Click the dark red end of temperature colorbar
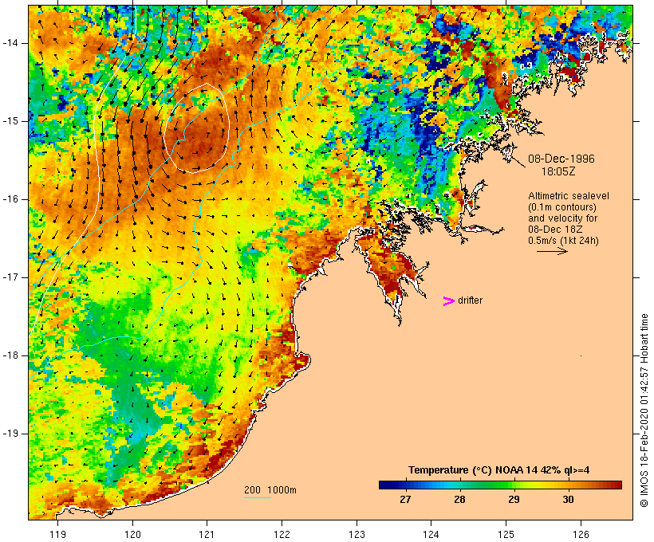The height and width of the screenshot is (542, 654). tap(616, 485)
